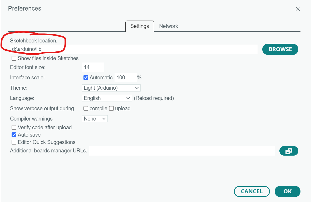Turn on Editor Quick Suggestions
Viewport: 311px width, 202px height.
14,142
